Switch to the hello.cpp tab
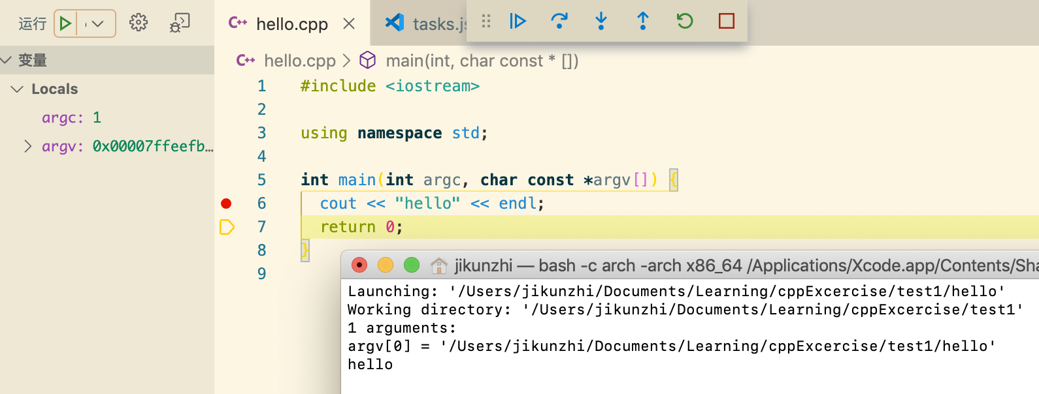The image size is (1039, 394). click(292, 24)
